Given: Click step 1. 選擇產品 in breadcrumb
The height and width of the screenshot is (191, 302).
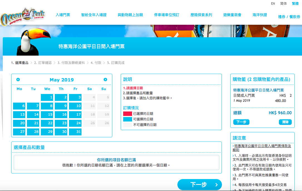Looking at the screenshot, I should tap(20, 63).
